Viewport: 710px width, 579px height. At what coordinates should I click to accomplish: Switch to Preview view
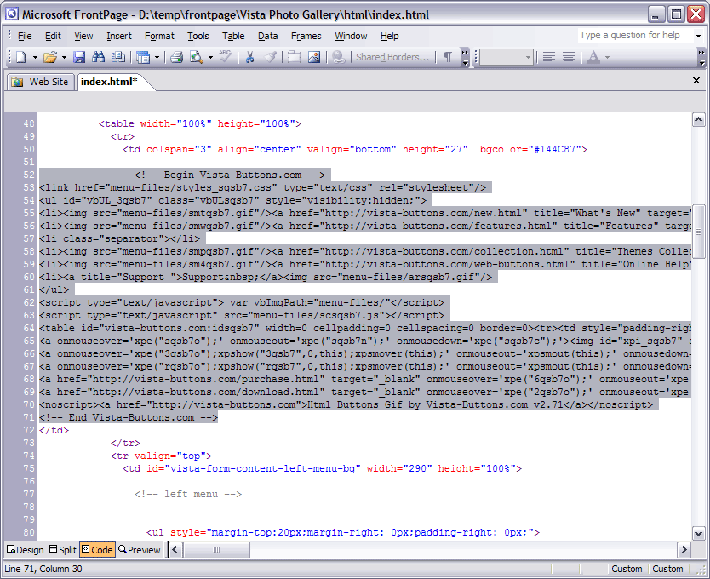(140, 549)
